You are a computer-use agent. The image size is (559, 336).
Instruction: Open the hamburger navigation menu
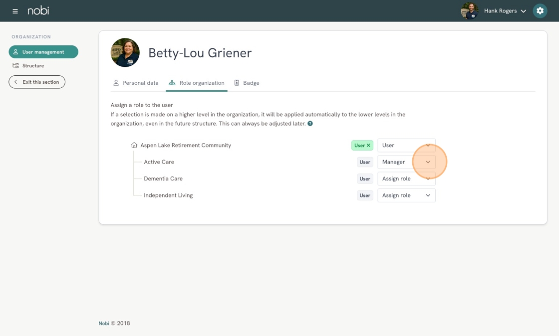15,11
